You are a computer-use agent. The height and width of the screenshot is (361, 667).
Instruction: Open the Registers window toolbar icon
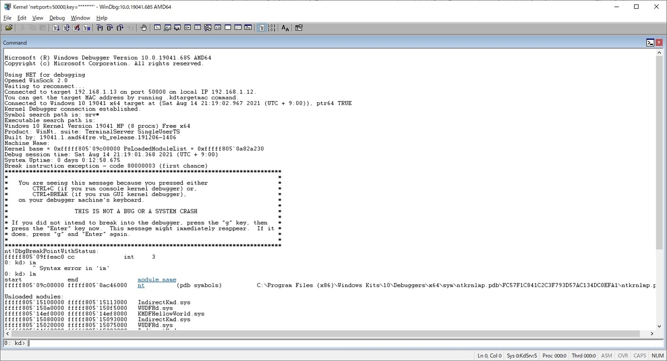[x=187, y=27]
